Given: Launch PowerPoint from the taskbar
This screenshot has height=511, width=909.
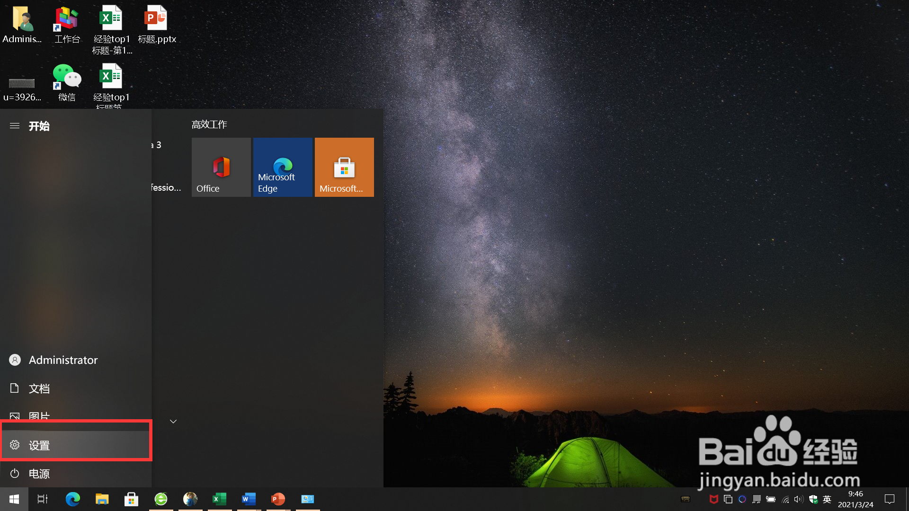Looking at the screenshot, I should [x=278, y=499].
